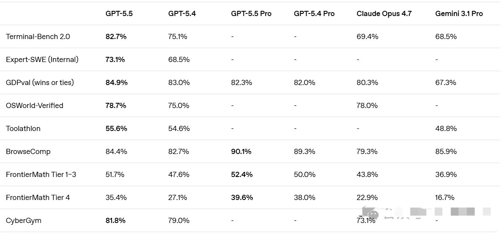Click the Claude Opus 4.7 column header
503x236 pixels.
pos(384,14)
